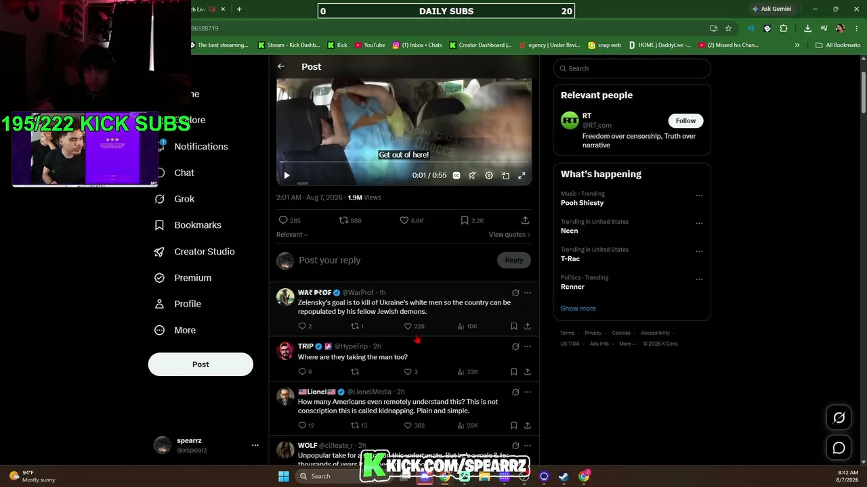Share WarProf's reply
This screenshot has width=867, height=487.
tap(528, 326)
